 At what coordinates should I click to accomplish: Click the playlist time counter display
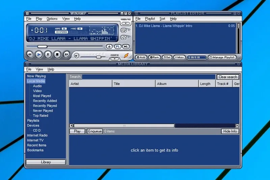[196, 57]
